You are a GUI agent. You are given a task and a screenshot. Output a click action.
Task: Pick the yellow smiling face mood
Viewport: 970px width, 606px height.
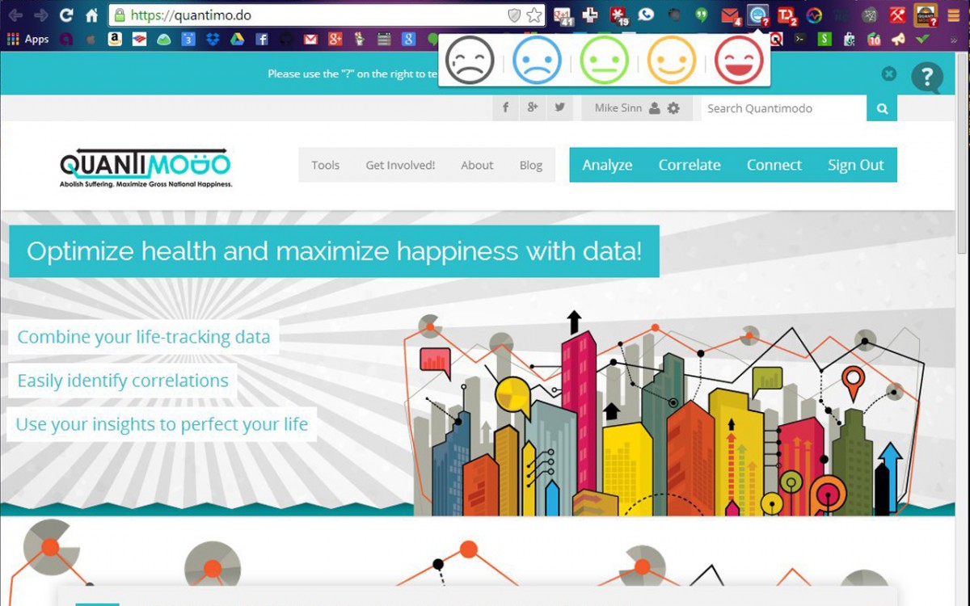pos(671,61)
